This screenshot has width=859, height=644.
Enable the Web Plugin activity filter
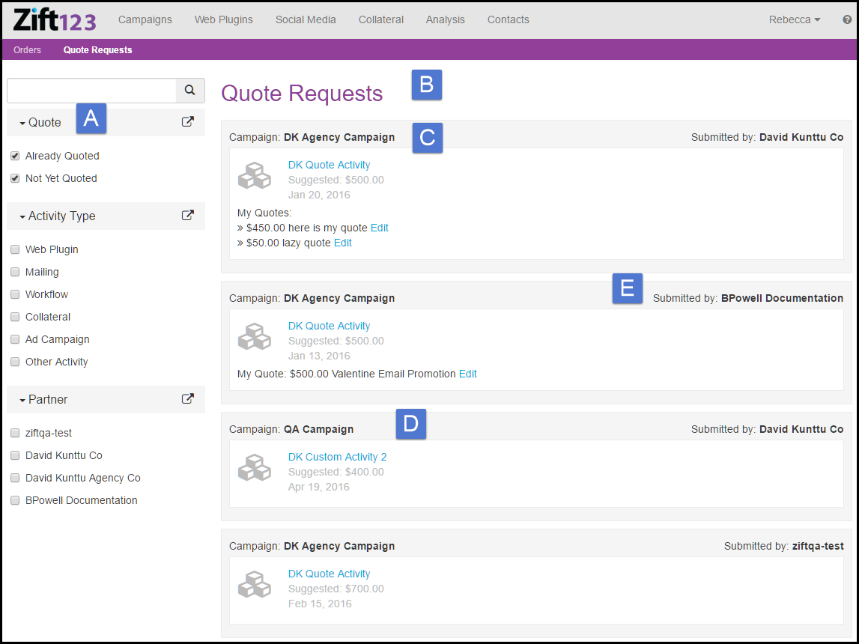tap(15, 250)
